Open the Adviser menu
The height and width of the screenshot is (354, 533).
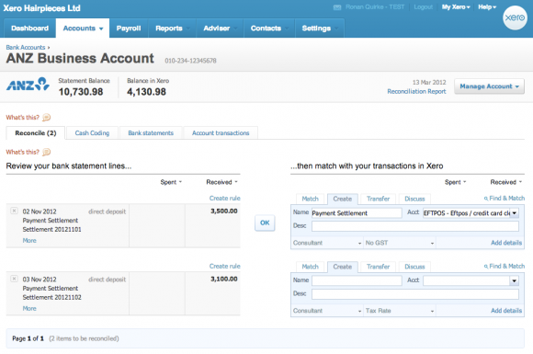[220, 29]
